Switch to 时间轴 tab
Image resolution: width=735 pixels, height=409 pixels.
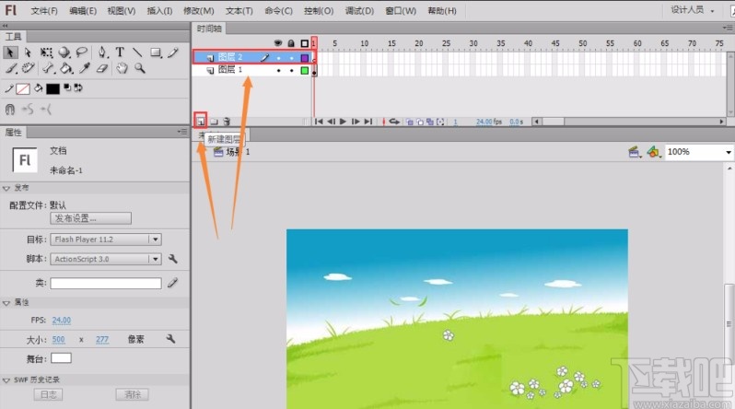click(x=209, y=29)
